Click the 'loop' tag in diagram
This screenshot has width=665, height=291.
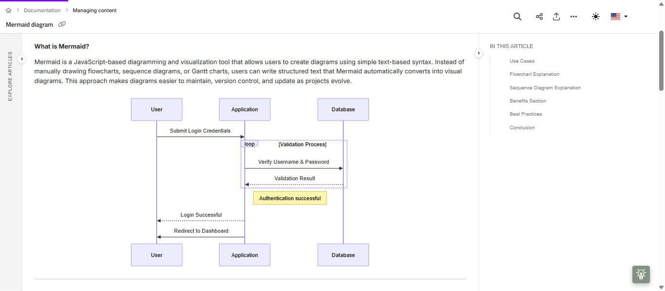249,144
